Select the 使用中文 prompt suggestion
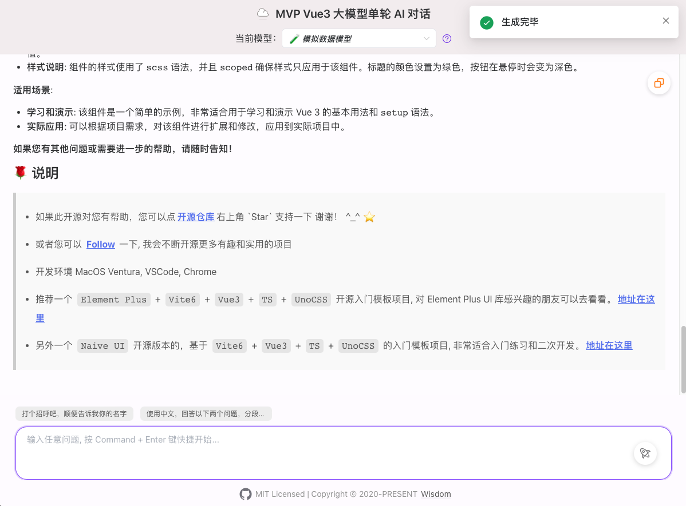Viewport: 686px width, 506px height. [206, 413]
